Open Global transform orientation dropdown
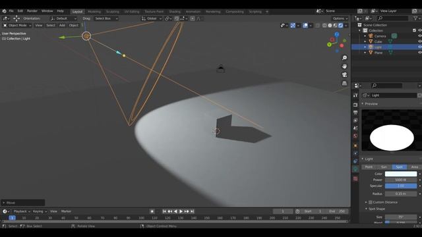This screenshot has width=422, height=237. coord(152,18)
